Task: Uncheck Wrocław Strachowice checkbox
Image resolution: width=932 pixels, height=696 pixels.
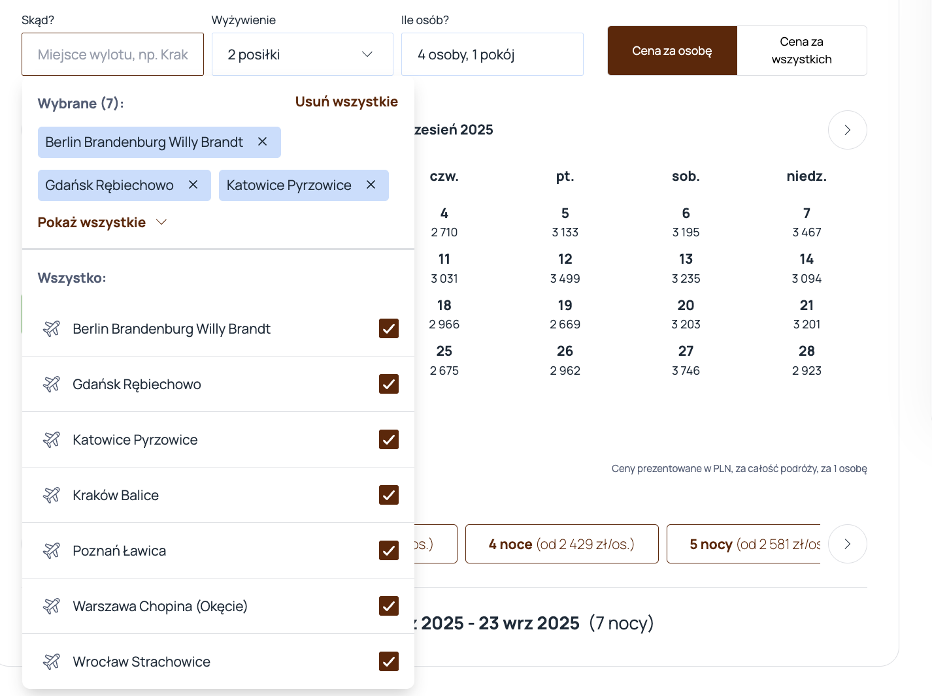Action: 389,661
